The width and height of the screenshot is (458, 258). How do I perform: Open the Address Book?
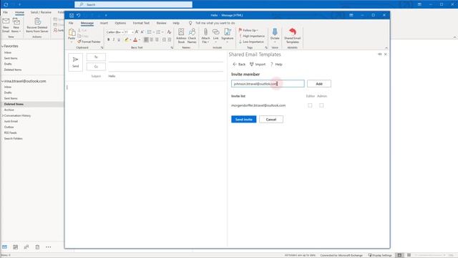[181, 36]
